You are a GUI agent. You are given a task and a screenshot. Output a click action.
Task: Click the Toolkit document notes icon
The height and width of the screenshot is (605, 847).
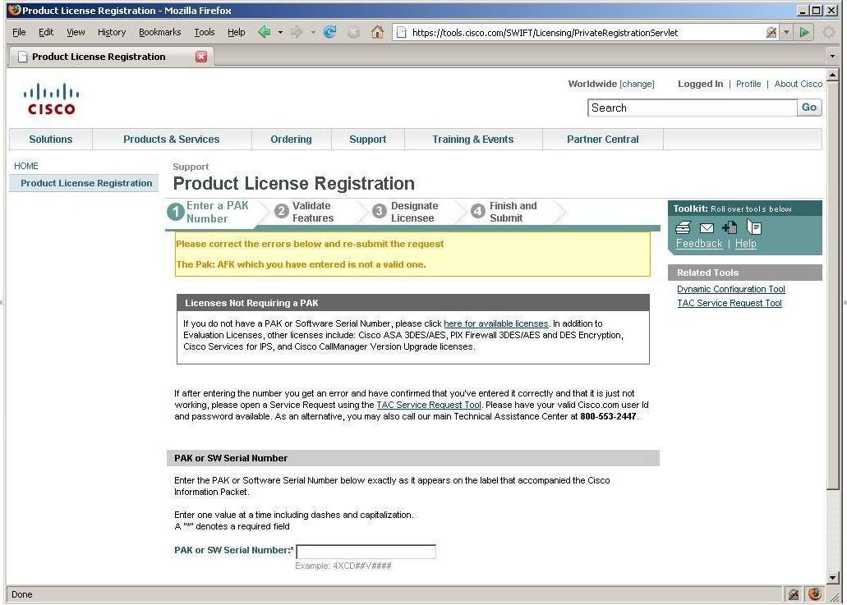pos(754,227)
